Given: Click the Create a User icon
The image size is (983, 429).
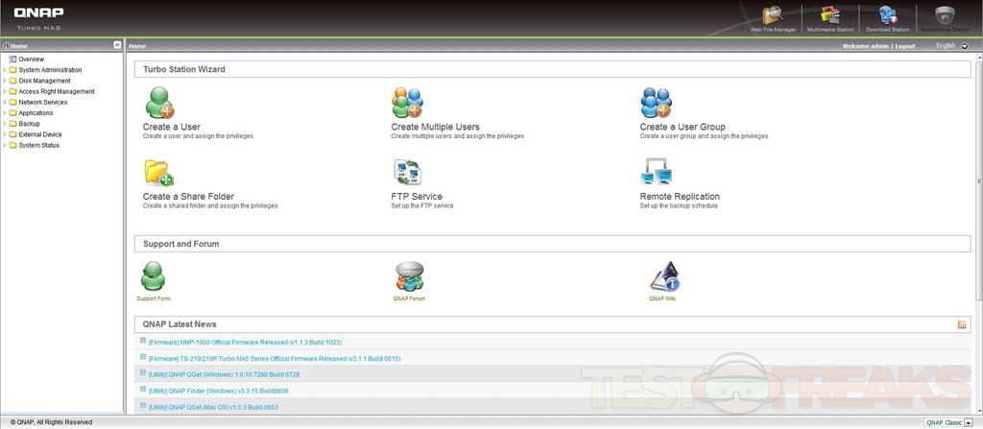Looking at the screenshot, I should click(158, 103).
